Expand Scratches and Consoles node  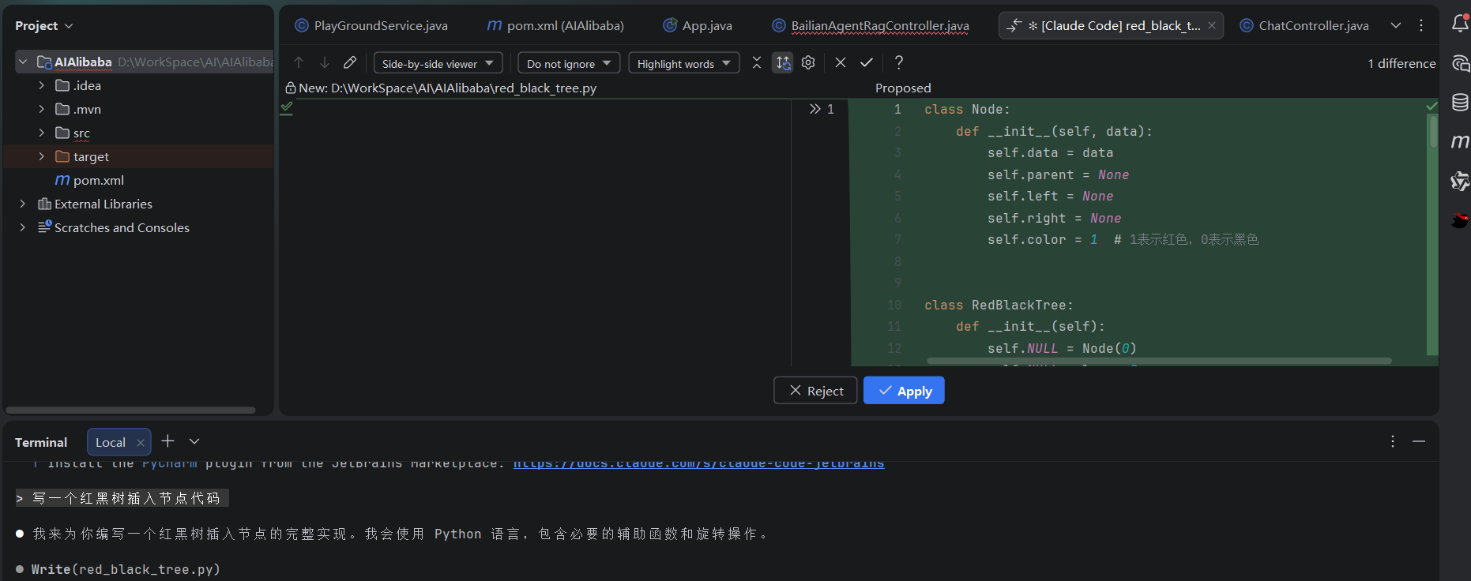(x=23, y=227)
